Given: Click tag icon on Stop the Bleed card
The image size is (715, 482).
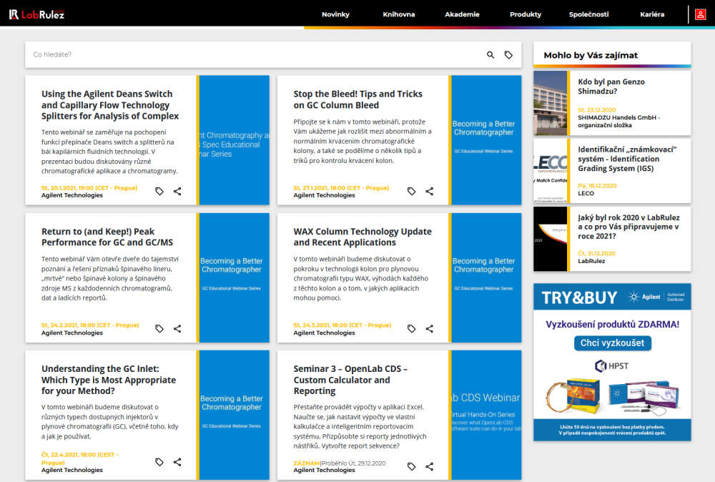Looking at the screenshot, I should pos(411,192).
